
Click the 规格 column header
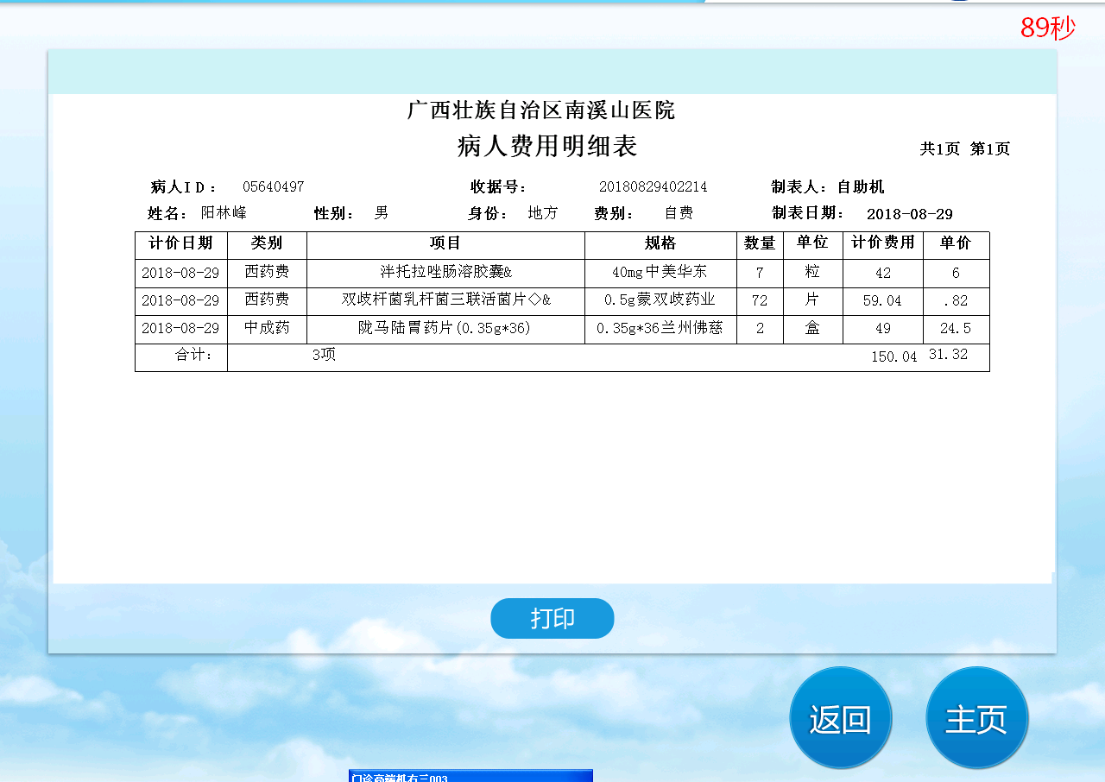coord(660,244)
